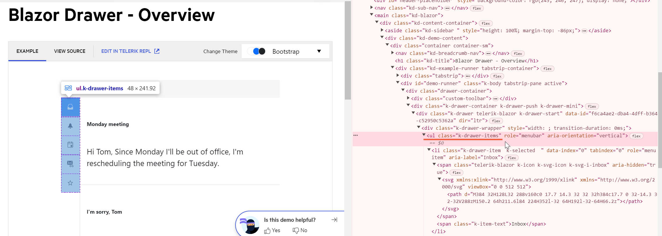Select the h1 kd-title element line

tap(467, 61)
